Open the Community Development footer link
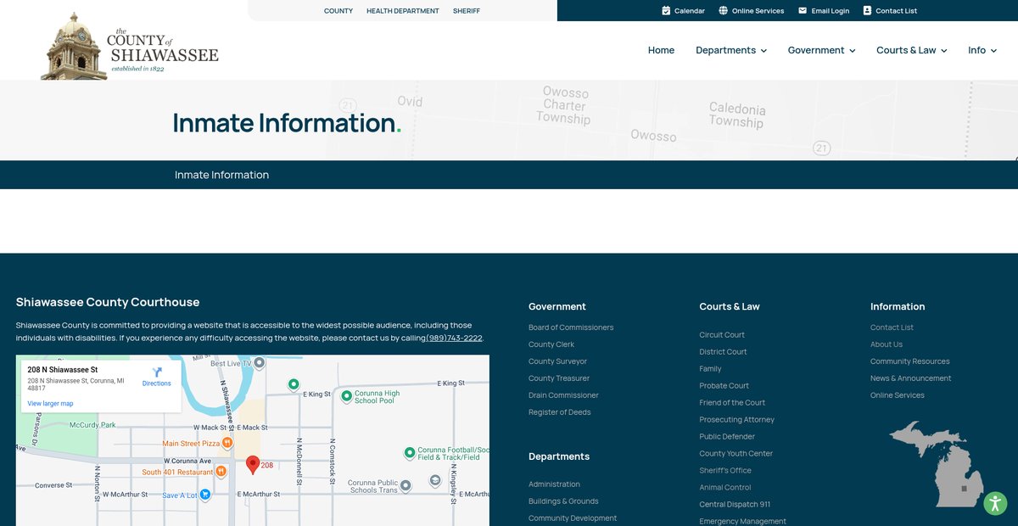The width and height of the screenshot is (1018, 526). pos(573,518)
